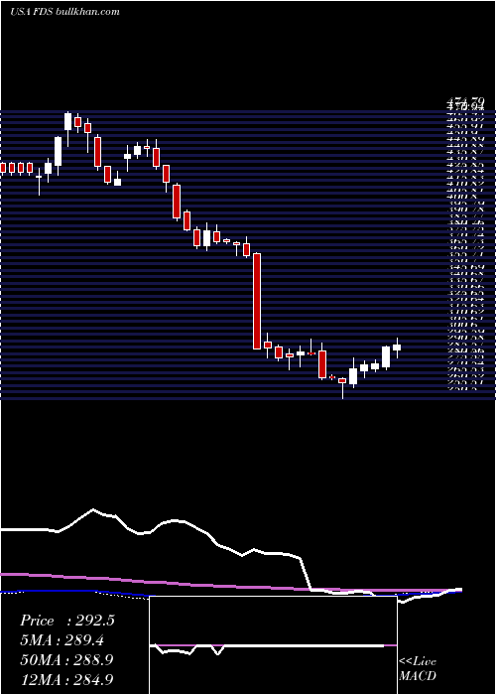Select the '12MA : 284.9' value
The height and width of the screenshot is (695, 496).
coord(66,679)
